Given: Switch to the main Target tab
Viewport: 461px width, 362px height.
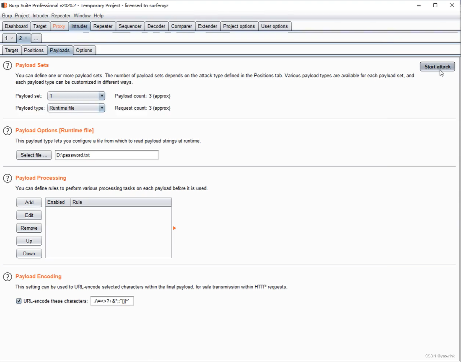Looking at the screenshot, I should 40,26.
